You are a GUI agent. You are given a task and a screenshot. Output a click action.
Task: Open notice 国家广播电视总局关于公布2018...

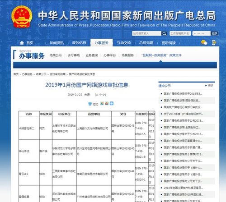pyautogui.click(x=184, y=121)
